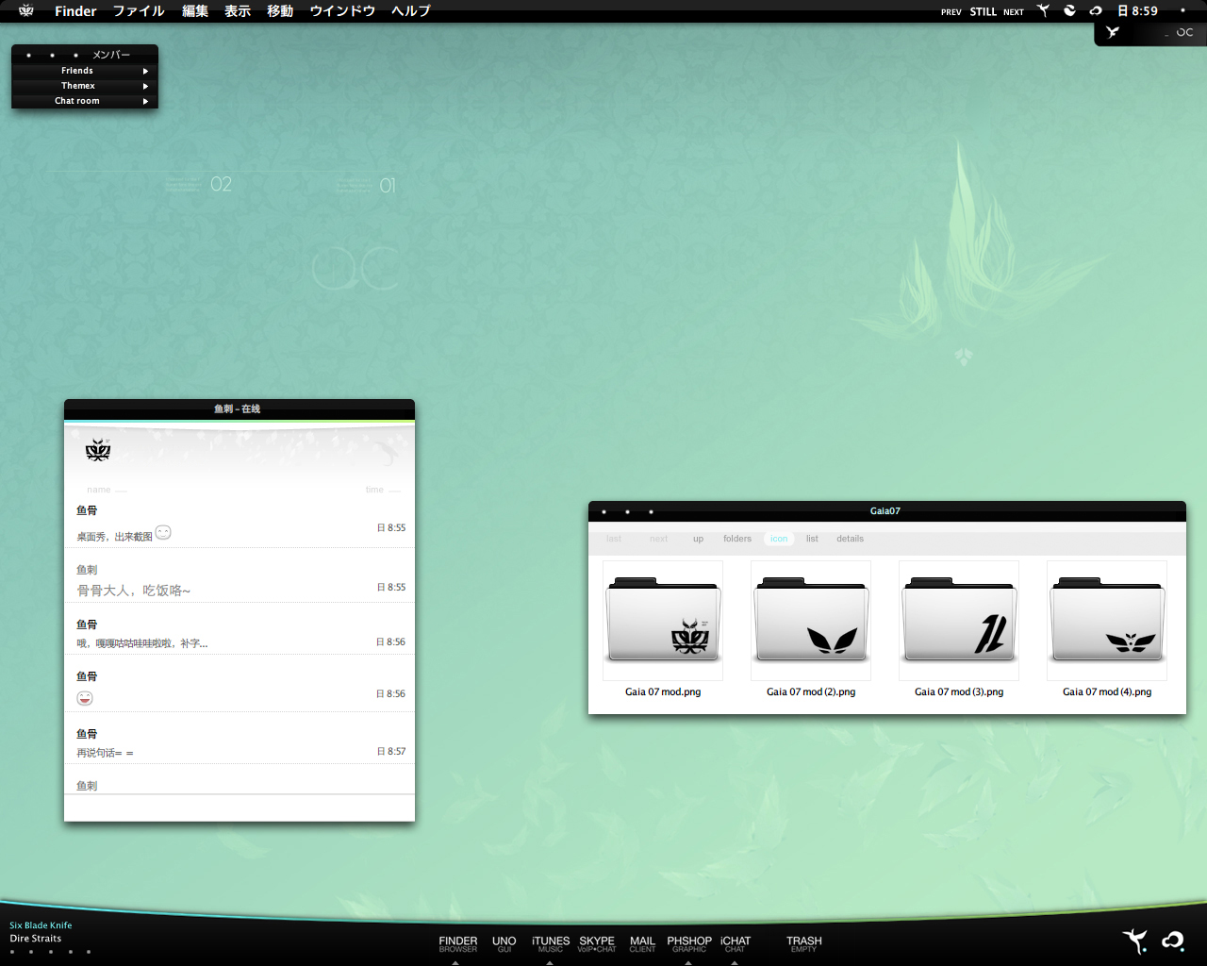The image size is (1207, 966).
Task: Click the next button in Gaia07 toolbar
Action: coord(658,539)
